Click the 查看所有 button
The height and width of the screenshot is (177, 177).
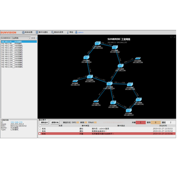pos(55,122)
